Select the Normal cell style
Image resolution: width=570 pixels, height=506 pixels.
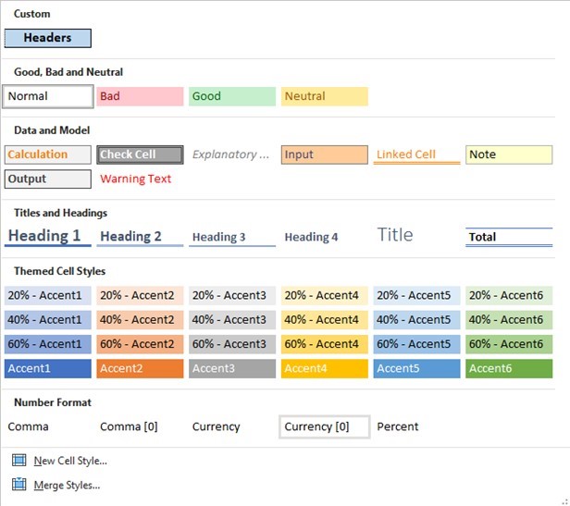[48, 96]
